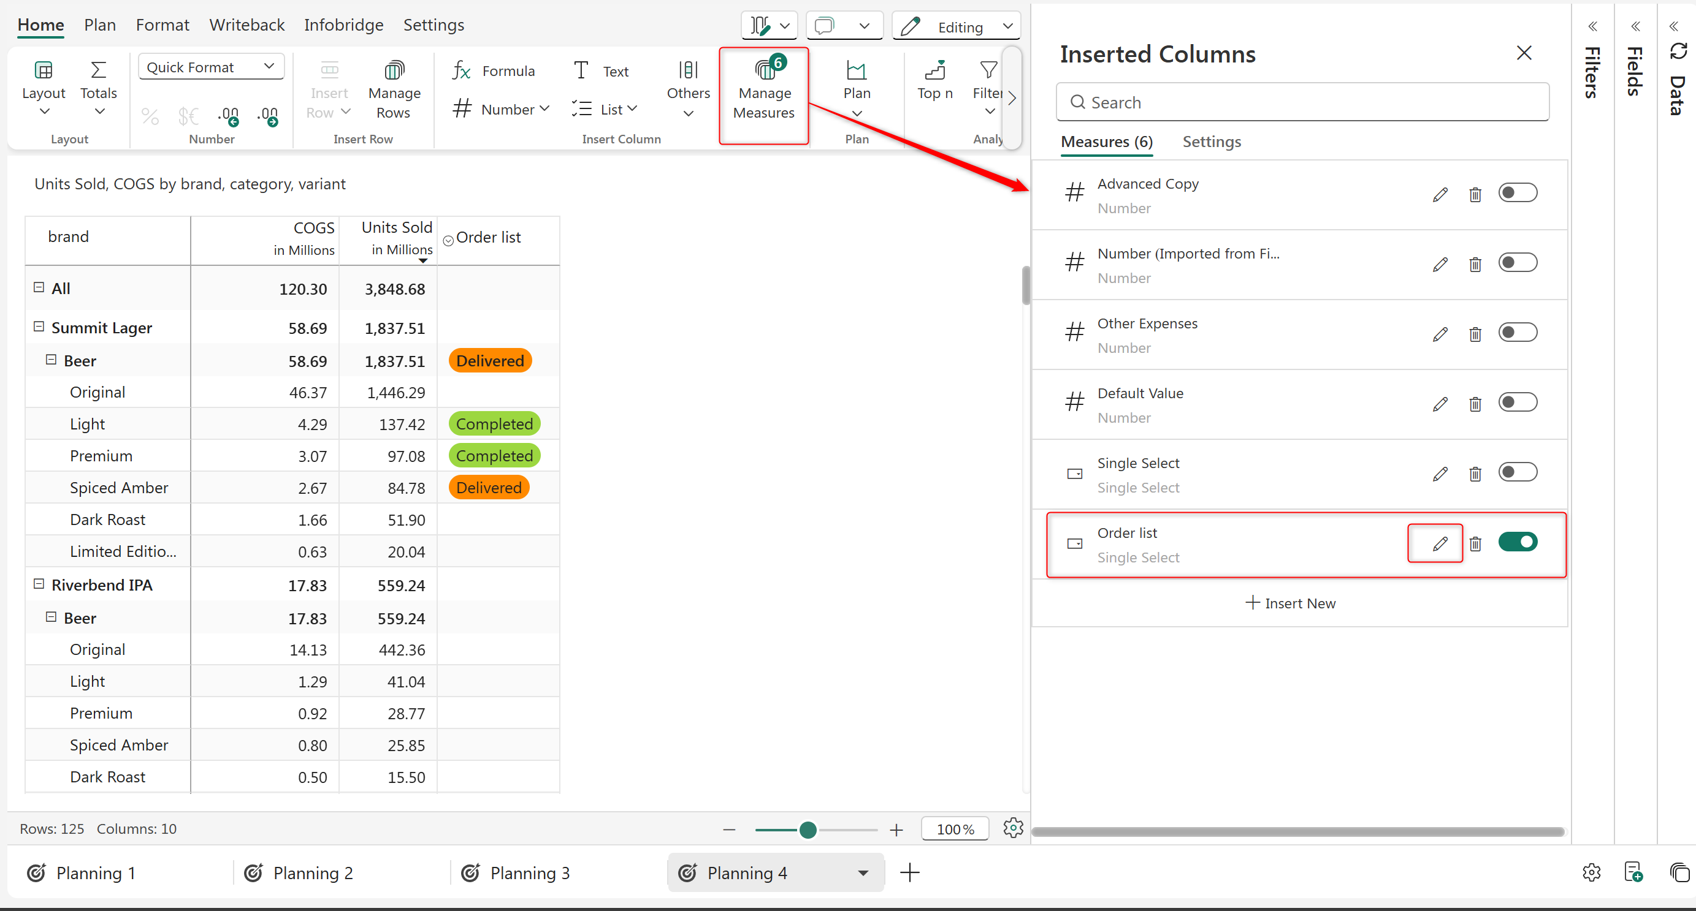Open the Settings tab in Inserted Columns
The width and height of the screenshot is (1696, 911).
click(1211, 142)
